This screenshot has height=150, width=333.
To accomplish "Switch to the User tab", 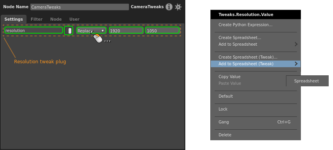I will [74, 19].
